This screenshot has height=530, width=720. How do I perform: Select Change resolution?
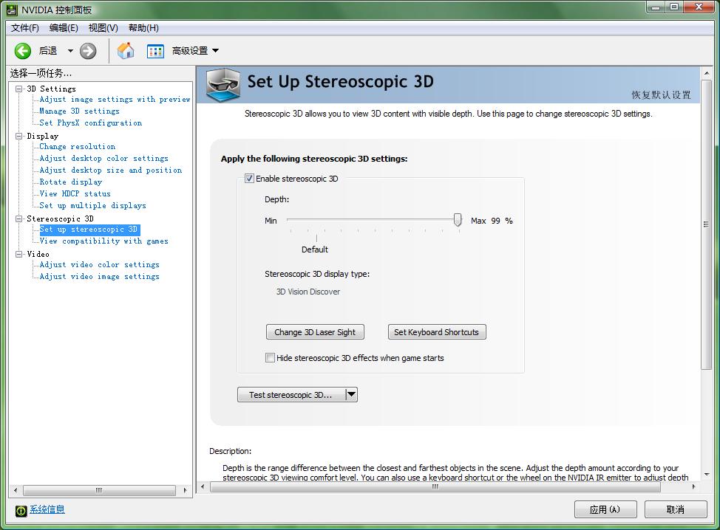(77, 146)
